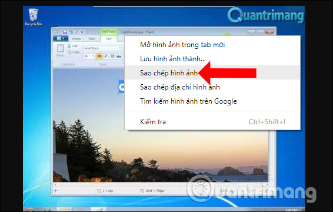Open 'Kiểm tra' from context menu
This screenshot has height=212, width=333.
point(212,122)
